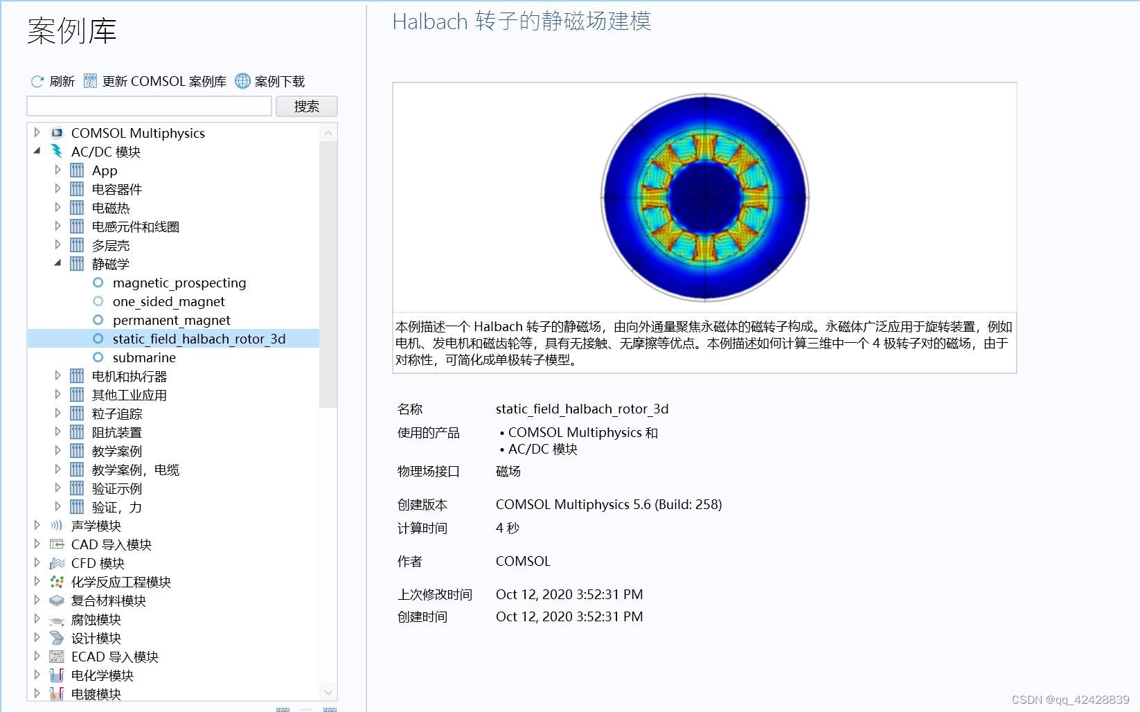Image resolution: width=1140 pixels, height=712 pixels.
Task: Select the 验证，力 folder
Action: tap(117, 507)
